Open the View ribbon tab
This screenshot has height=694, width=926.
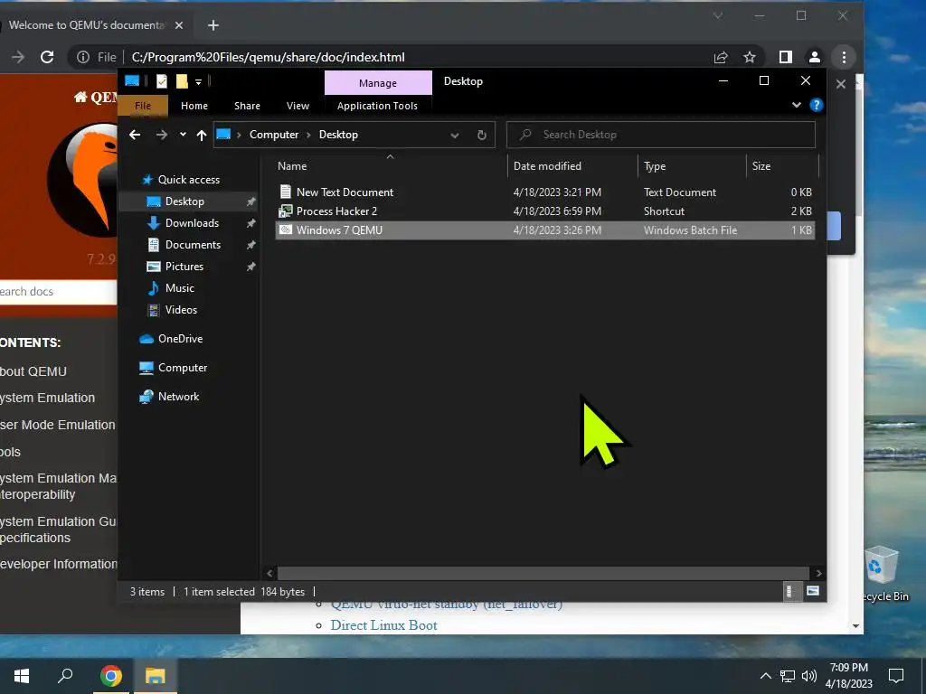tap(298, 106)
